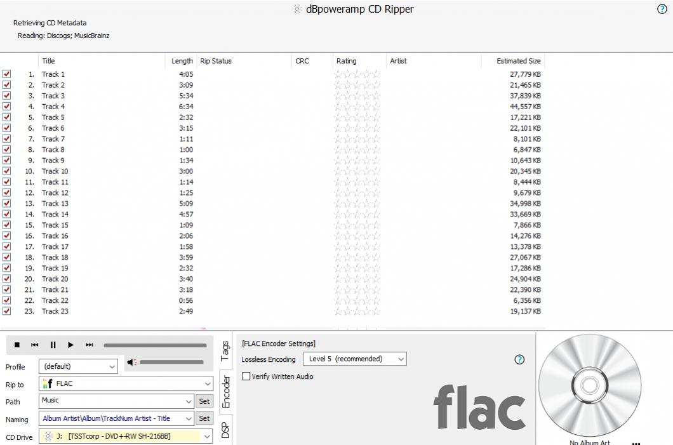Expand the Rip to FLAC format dropdown
This screenshot has width=673, height=445.
tap(126, 383)
